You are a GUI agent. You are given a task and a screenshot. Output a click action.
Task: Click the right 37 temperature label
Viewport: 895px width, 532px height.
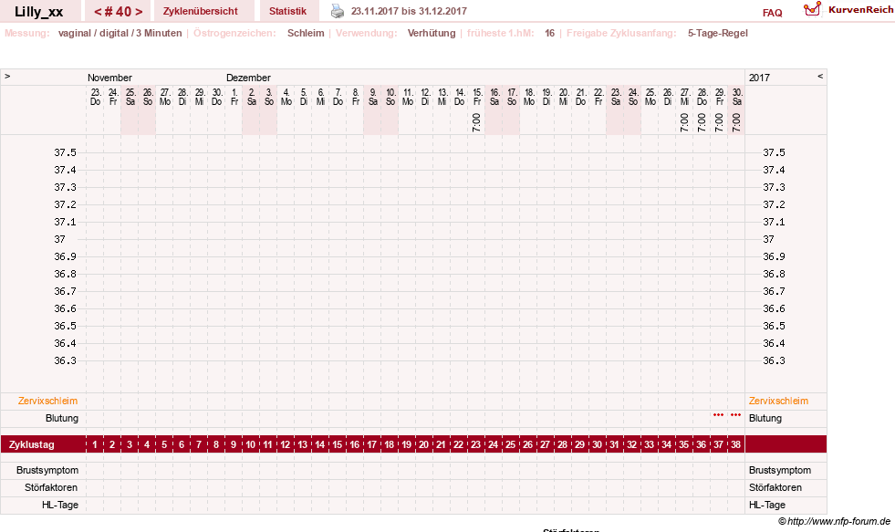[x=769, y=239]
